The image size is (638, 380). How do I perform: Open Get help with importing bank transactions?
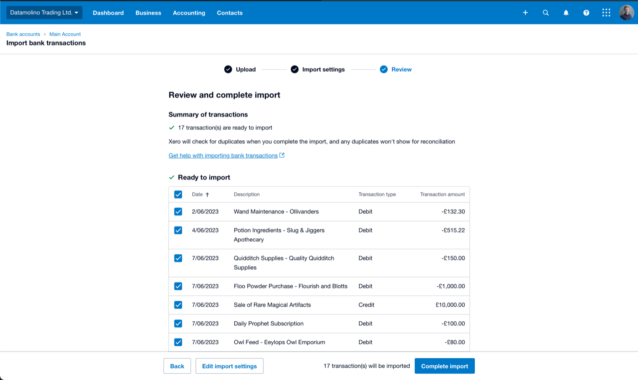[223, 155]
